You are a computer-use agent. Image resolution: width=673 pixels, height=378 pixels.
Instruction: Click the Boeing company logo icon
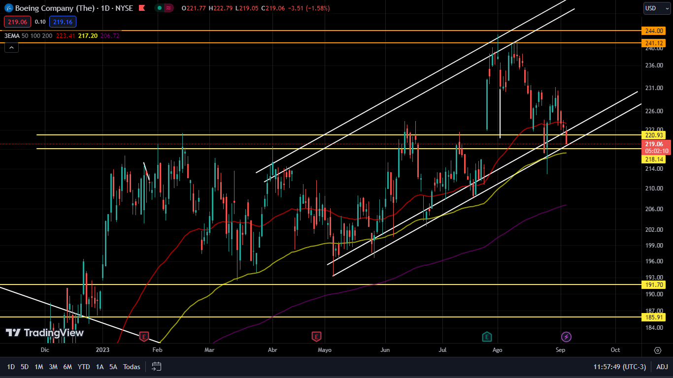click(x=8, y=8)
